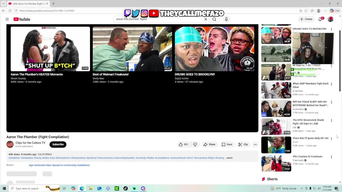Open options for DRUSKI GOES TO BROOKLYN sidebar video

click(x=331, y=29)
